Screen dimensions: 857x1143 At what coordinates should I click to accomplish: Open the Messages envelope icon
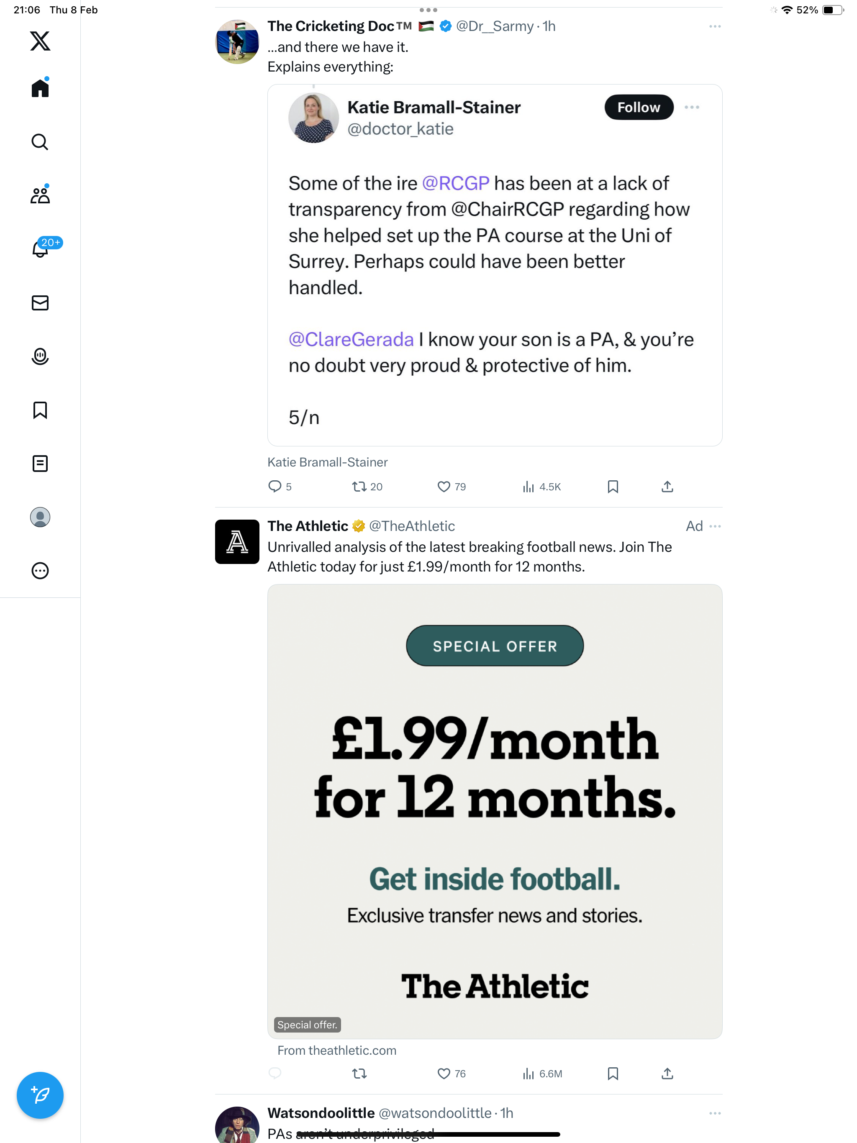(40, 303)
